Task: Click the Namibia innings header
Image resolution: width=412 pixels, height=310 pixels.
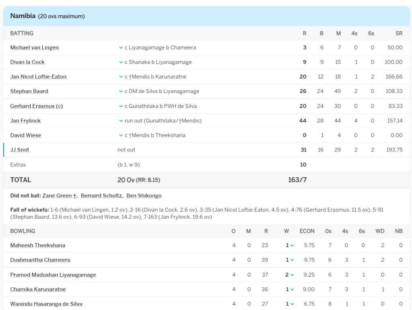Action: tap(47, 16)
